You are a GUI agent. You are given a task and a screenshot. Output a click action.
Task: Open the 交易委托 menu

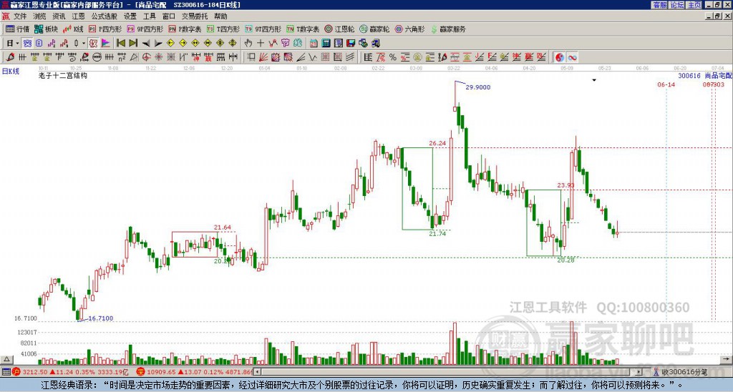click(195, 16)
